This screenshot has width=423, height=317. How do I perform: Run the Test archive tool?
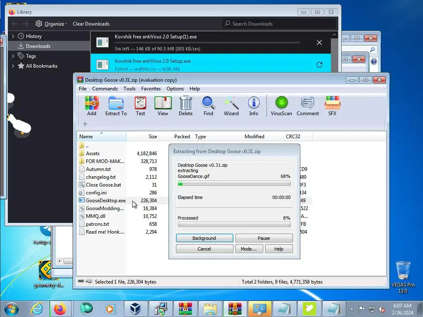[x=140, y=106]
